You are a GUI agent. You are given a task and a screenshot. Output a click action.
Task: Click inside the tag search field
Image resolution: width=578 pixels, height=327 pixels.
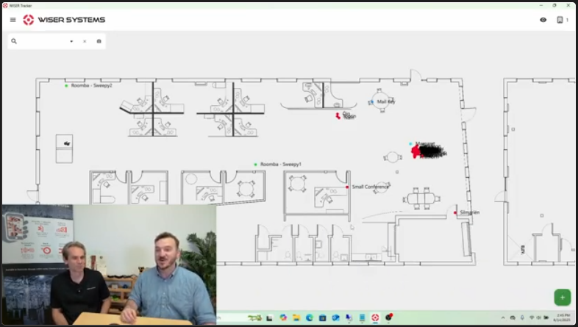point(43,41)
